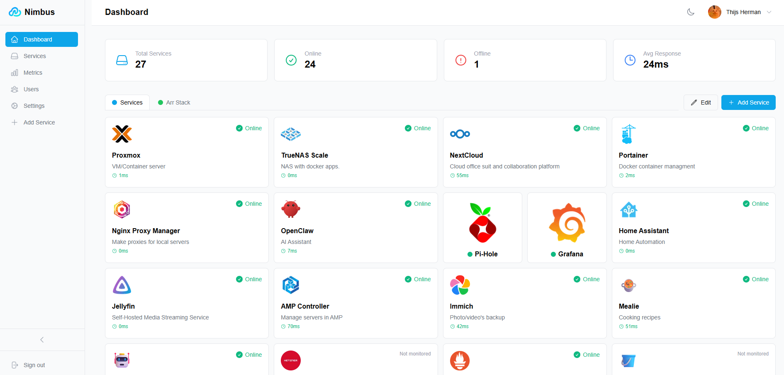The height and width of the screenshot is (375, 784).
Task: Click the orange flame torch service icon
Action: pyautogui.click(x=460, y=360)
